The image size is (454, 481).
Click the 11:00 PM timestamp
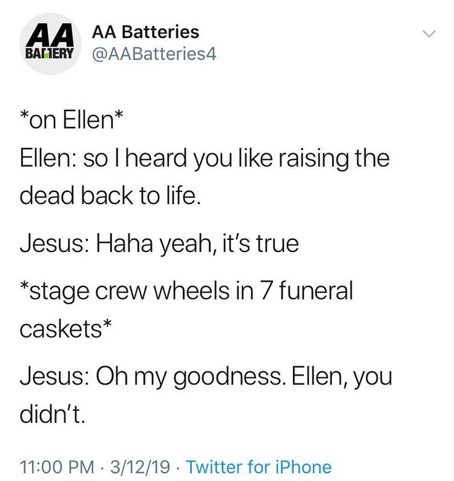[58, 466]
